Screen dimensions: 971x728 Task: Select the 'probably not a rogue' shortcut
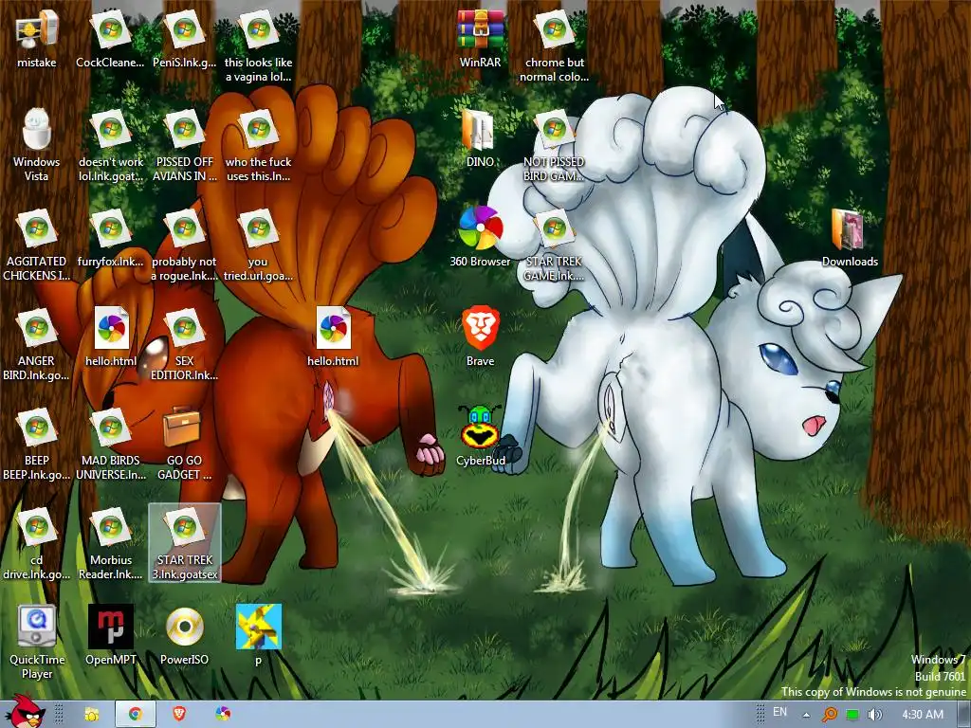pos(185,245)
